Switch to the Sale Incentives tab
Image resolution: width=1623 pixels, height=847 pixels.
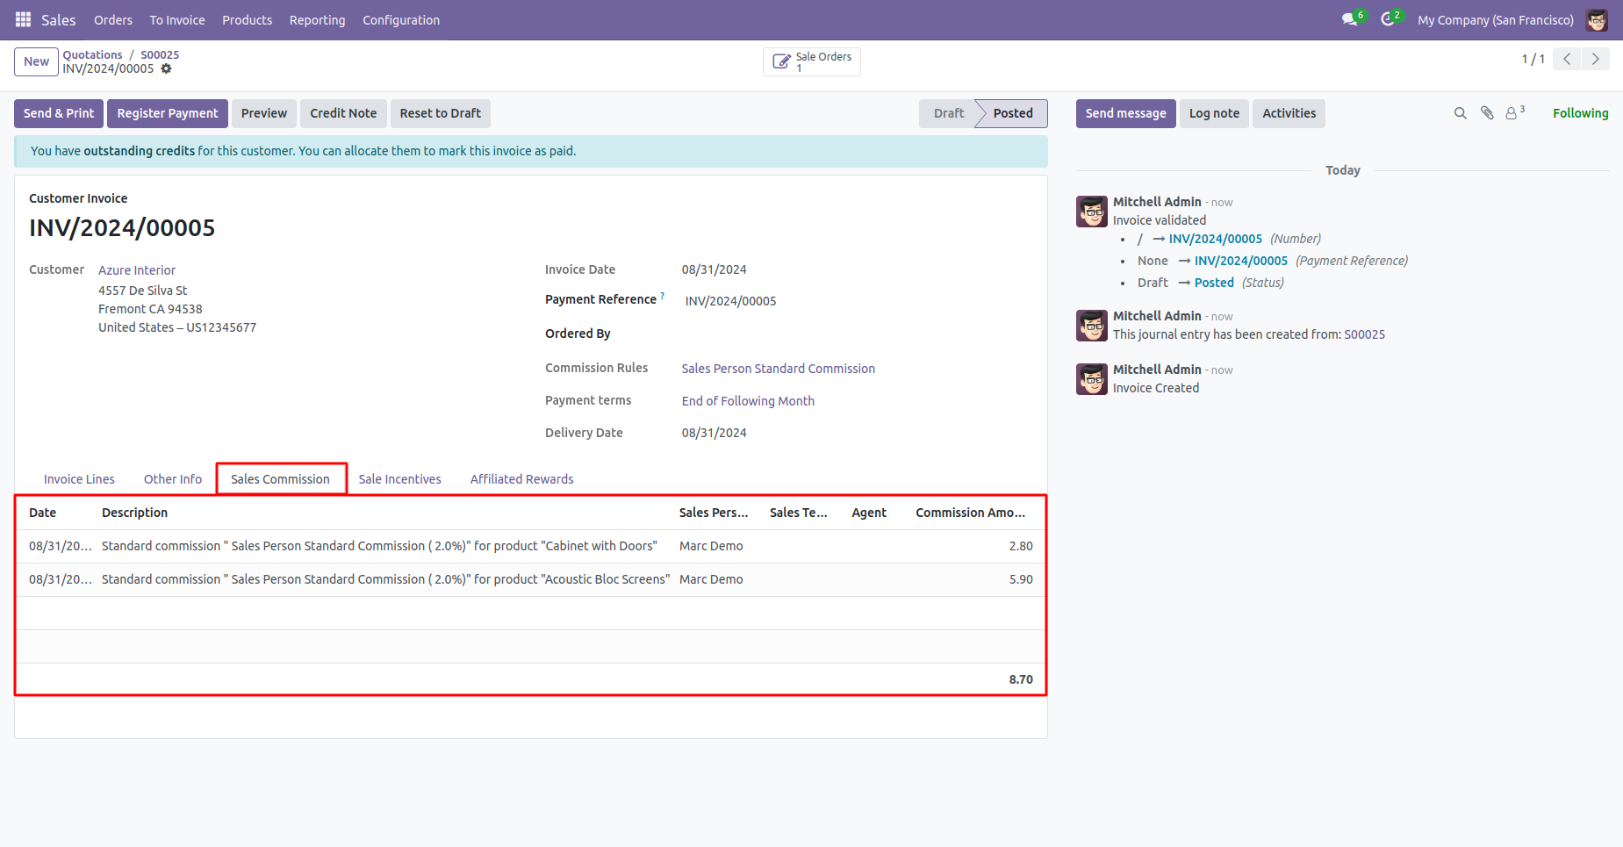(x=399, y=479)
